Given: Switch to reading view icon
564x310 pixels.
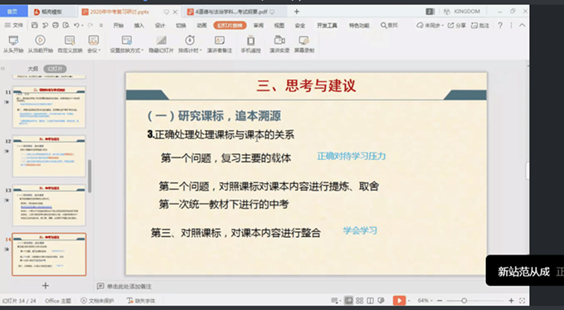Looking at the screenshot, I should click(370, 300).
